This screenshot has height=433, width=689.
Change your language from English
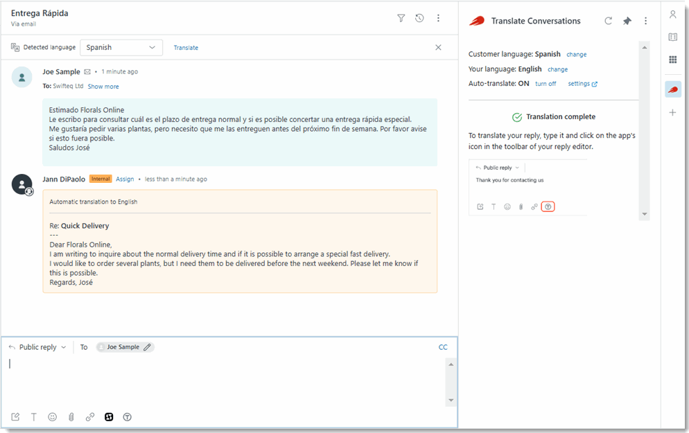(557, 69)
